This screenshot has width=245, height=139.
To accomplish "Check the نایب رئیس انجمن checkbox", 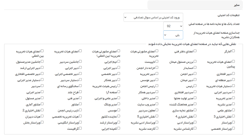I will pyautogui.click(x=80, y=110).
